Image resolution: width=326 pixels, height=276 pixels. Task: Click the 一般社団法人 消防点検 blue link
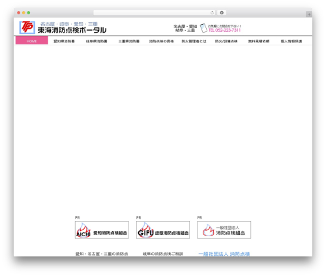pos(224,254)
